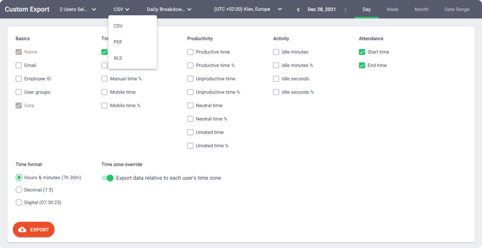Click the cloud upload icon on Export
The image size is (482, 248).
click(22, 230)
